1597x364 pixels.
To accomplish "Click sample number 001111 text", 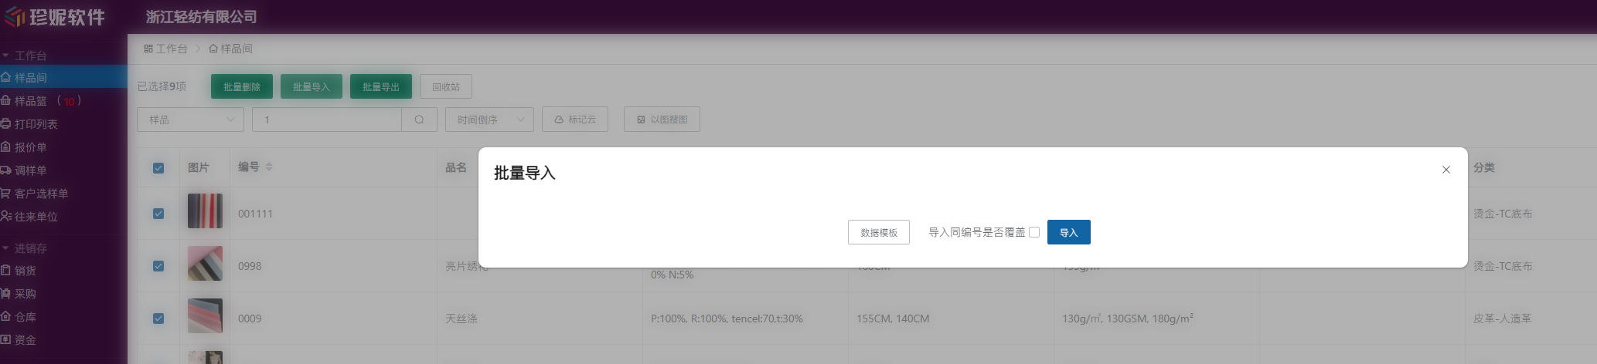I will (255, 214).
